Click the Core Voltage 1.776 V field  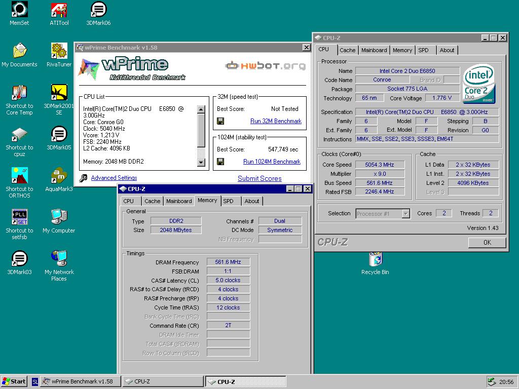[442, 98]
